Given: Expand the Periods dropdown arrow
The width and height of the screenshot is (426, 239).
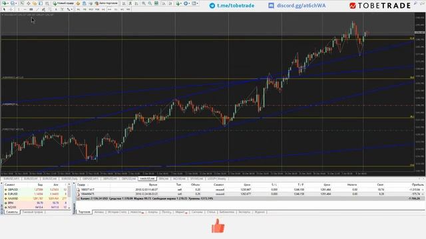Looking at the screenshot, I should pos(189,3).
